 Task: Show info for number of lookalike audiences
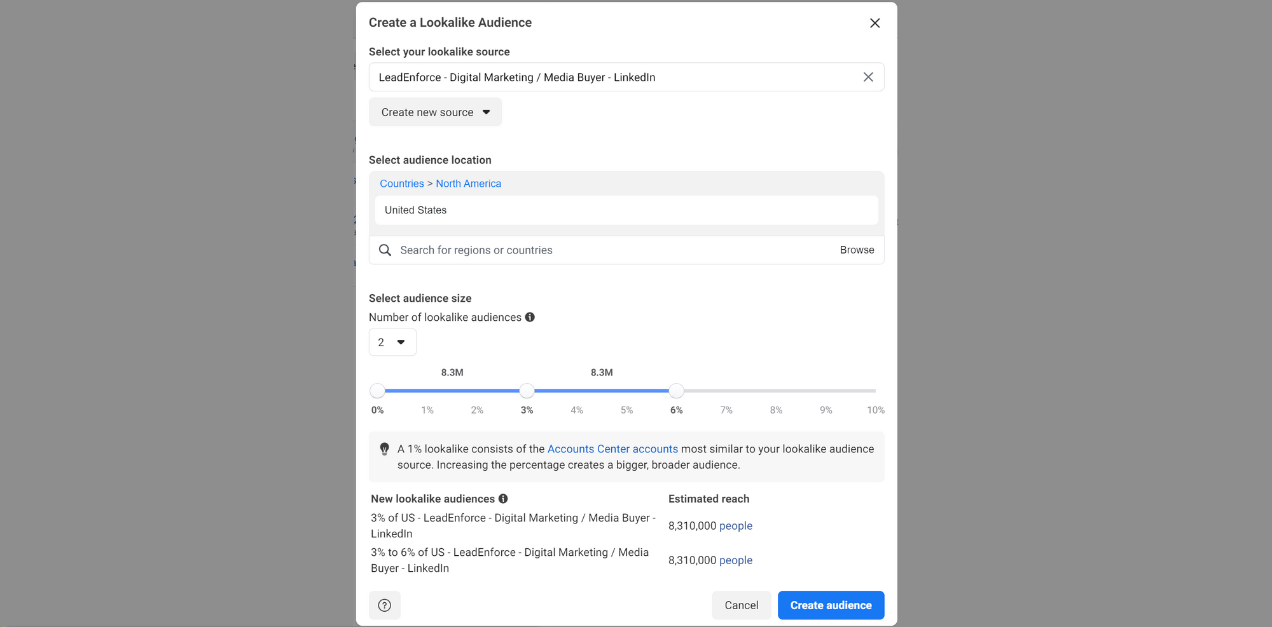pos(530,317)
